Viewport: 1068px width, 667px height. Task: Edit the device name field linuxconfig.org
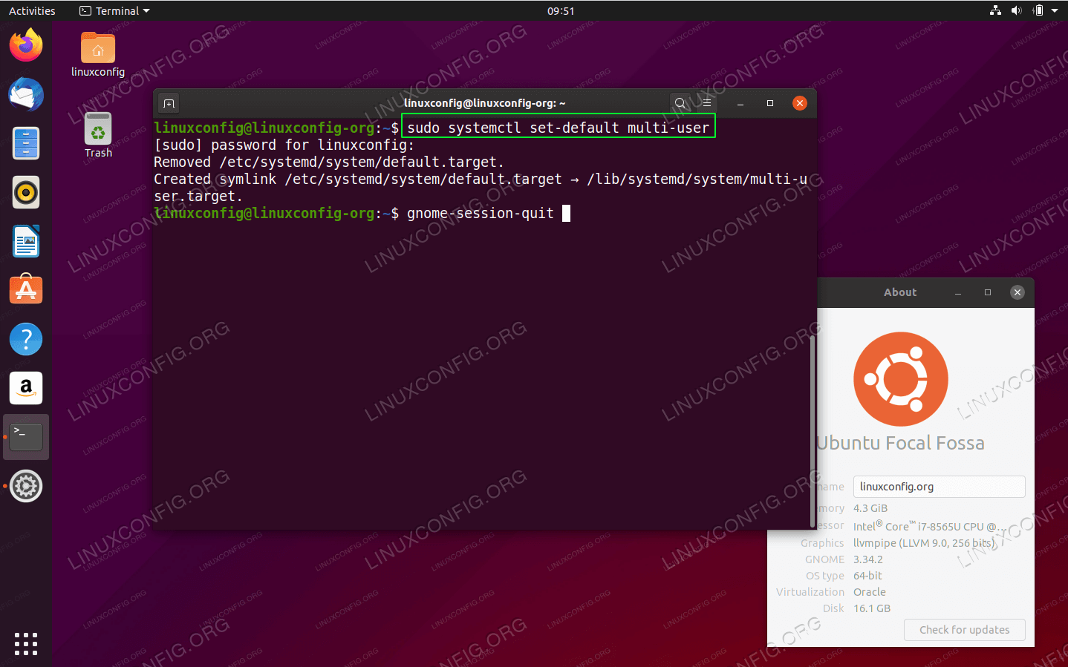click(x=939, y=487)
